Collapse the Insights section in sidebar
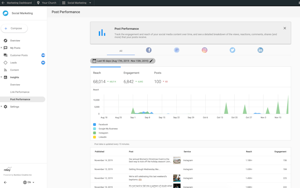300x188 pixels. 1,77
